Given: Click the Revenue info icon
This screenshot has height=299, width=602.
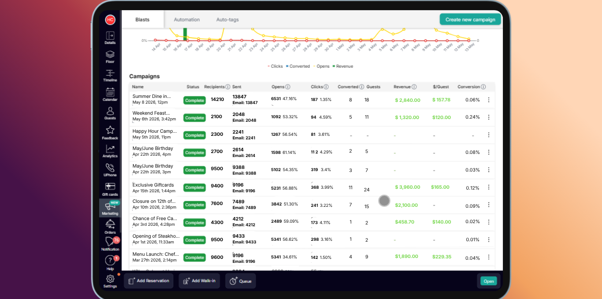Looking at the screenshot, I should coord(414,87).
